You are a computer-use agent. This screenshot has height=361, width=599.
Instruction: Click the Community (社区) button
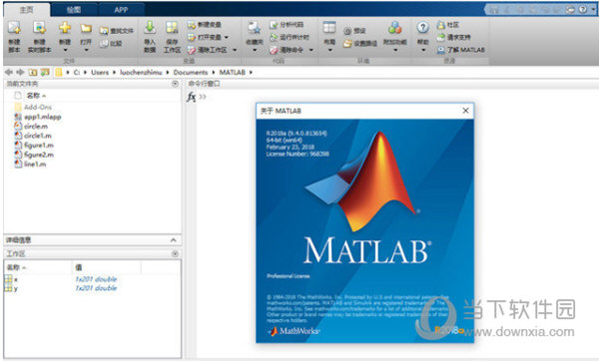[x=447, y=25]
